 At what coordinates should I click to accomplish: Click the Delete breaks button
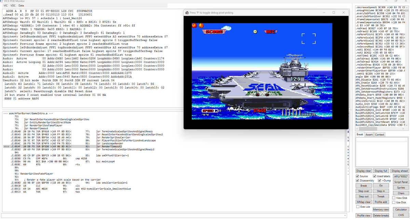point(381,216)
